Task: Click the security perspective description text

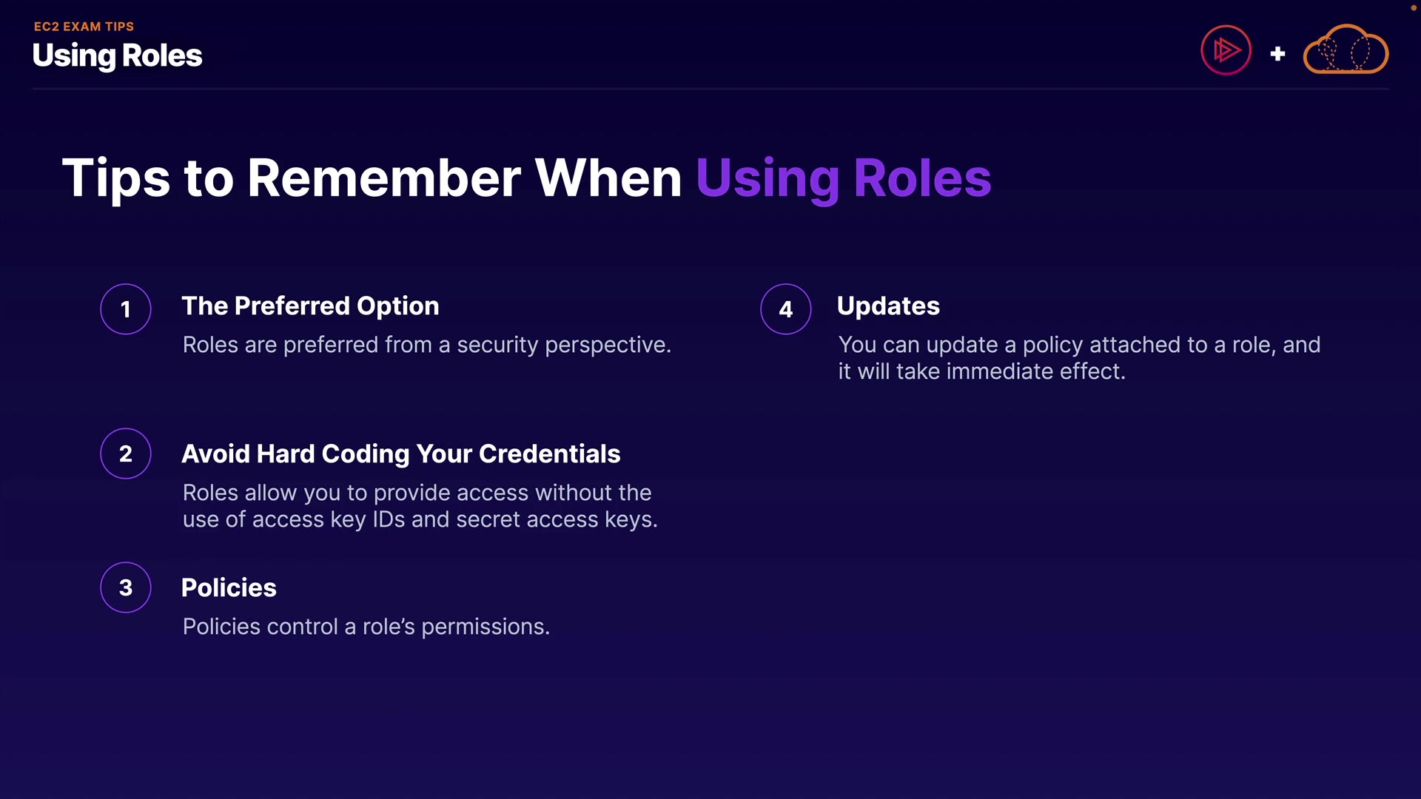Action: [x=426, y=345]
